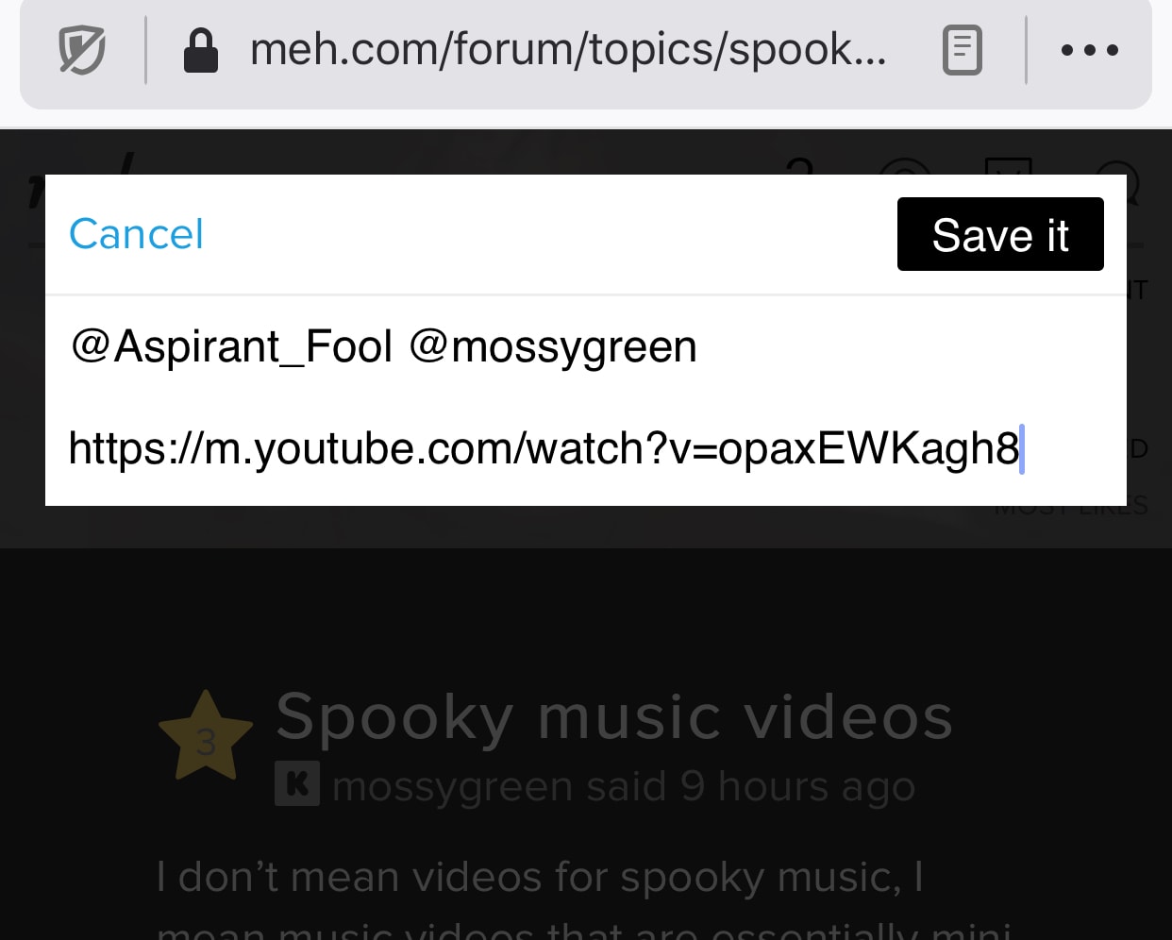The height and width of the screenshot is (940, 1172).
Task: Tap the padlock site security icon
Action: point(200,50)
